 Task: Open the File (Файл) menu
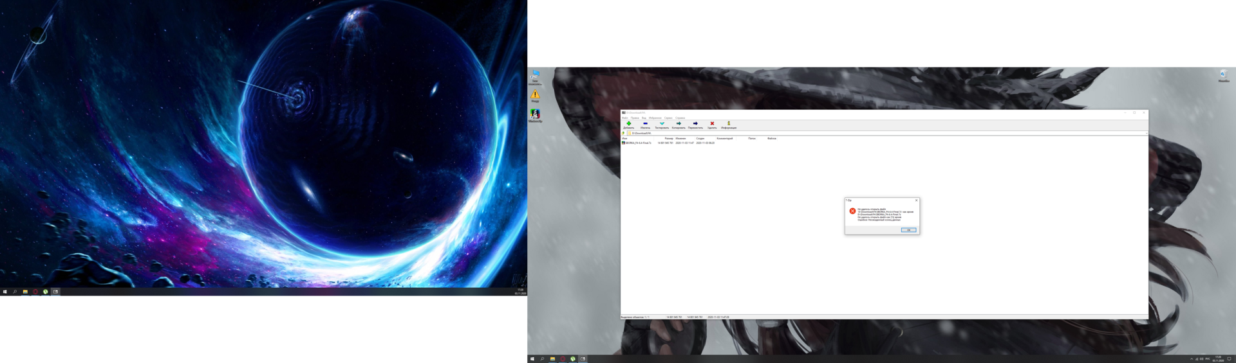(x=624, y=118)
